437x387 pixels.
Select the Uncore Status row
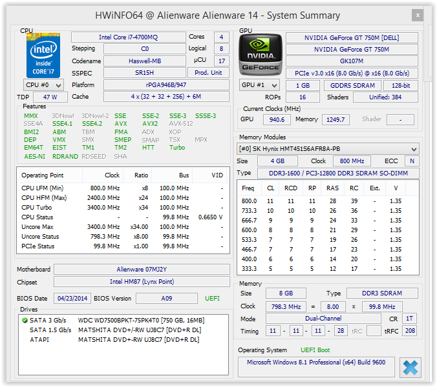[123, 237]
